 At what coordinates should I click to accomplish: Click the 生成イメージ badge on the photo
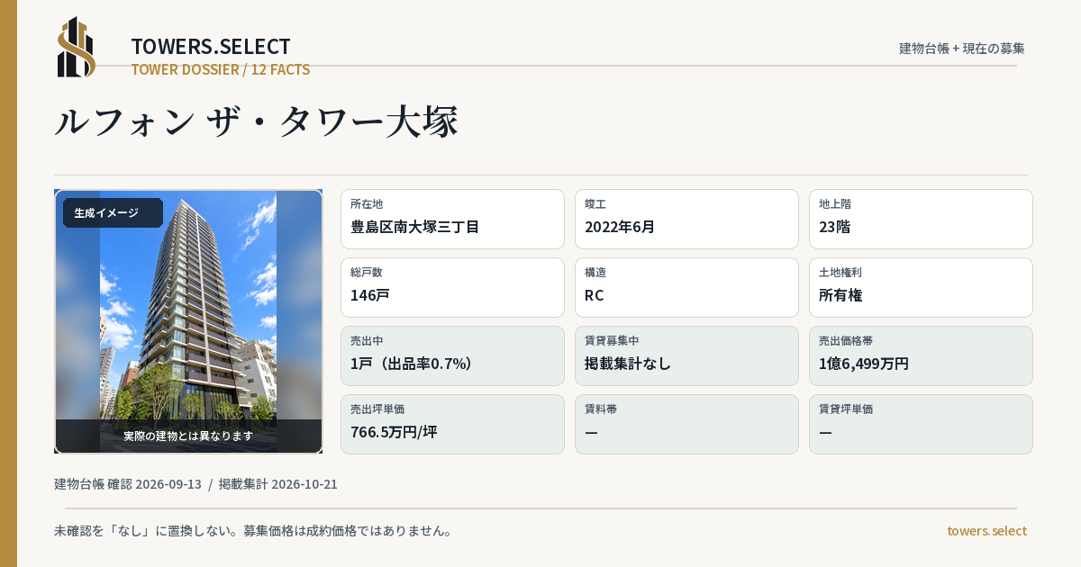[113, 213]
